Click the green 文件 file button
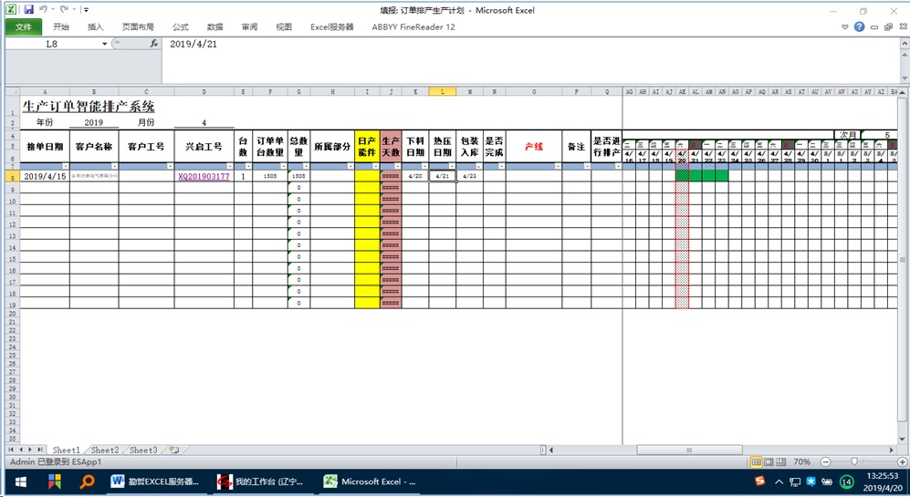910x497 pixels. tap(23, 27)
